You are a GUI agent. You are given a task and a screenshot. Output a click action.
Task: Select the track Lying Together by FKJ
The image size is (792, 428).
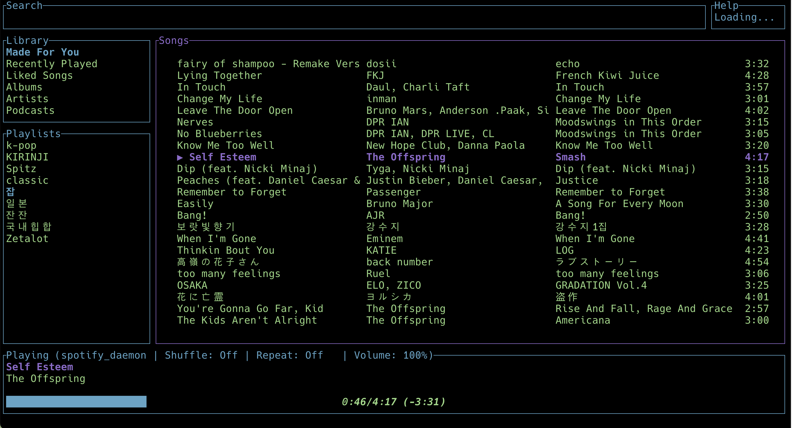[219, 76]
